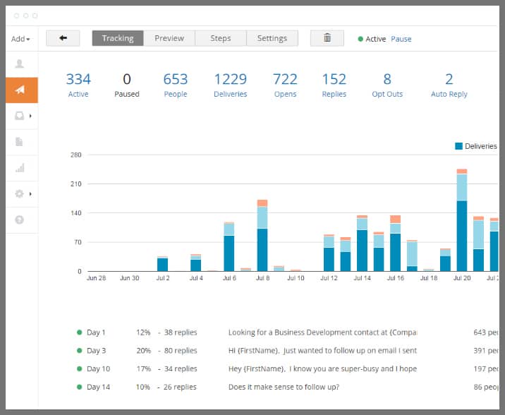Select the paper plane campaigns icon
Viewport: 505px width, 415px height.
[x=20, y=90]
